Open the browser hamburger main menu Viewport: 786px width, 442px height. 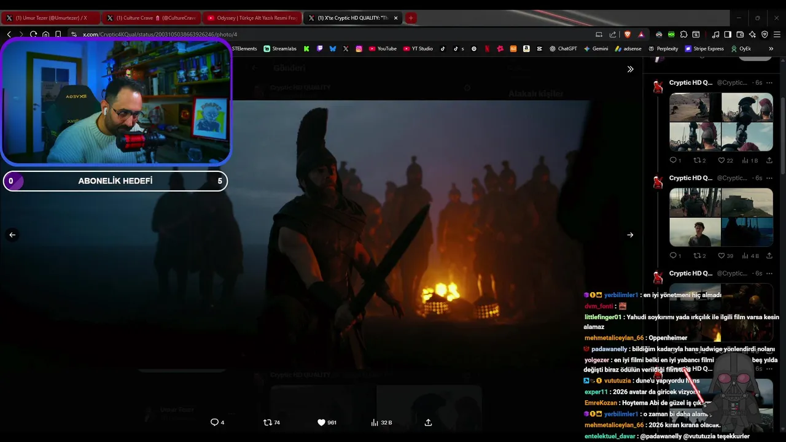pos(777,34)
